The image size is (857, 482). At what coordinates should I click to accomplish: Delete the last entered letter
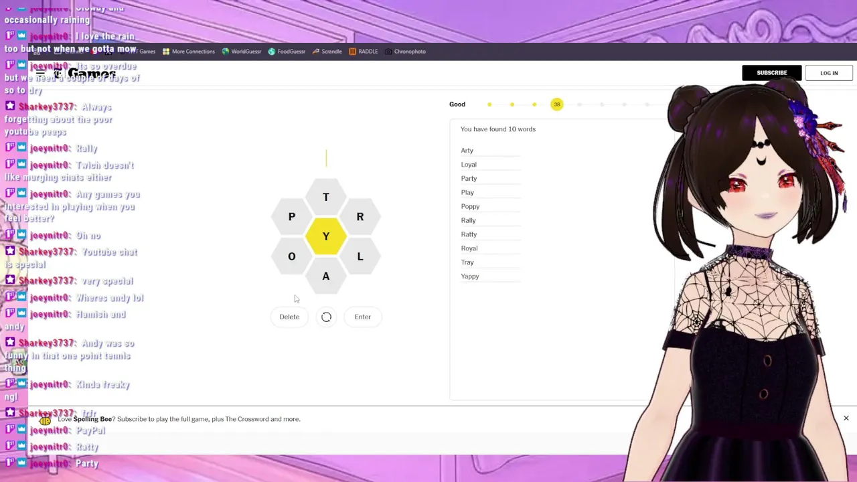pos(289,317)
